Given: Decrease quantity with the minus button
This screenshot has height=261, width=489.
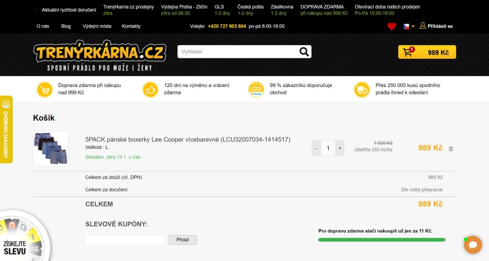Looking at the screenshot, I should (316, 148).
